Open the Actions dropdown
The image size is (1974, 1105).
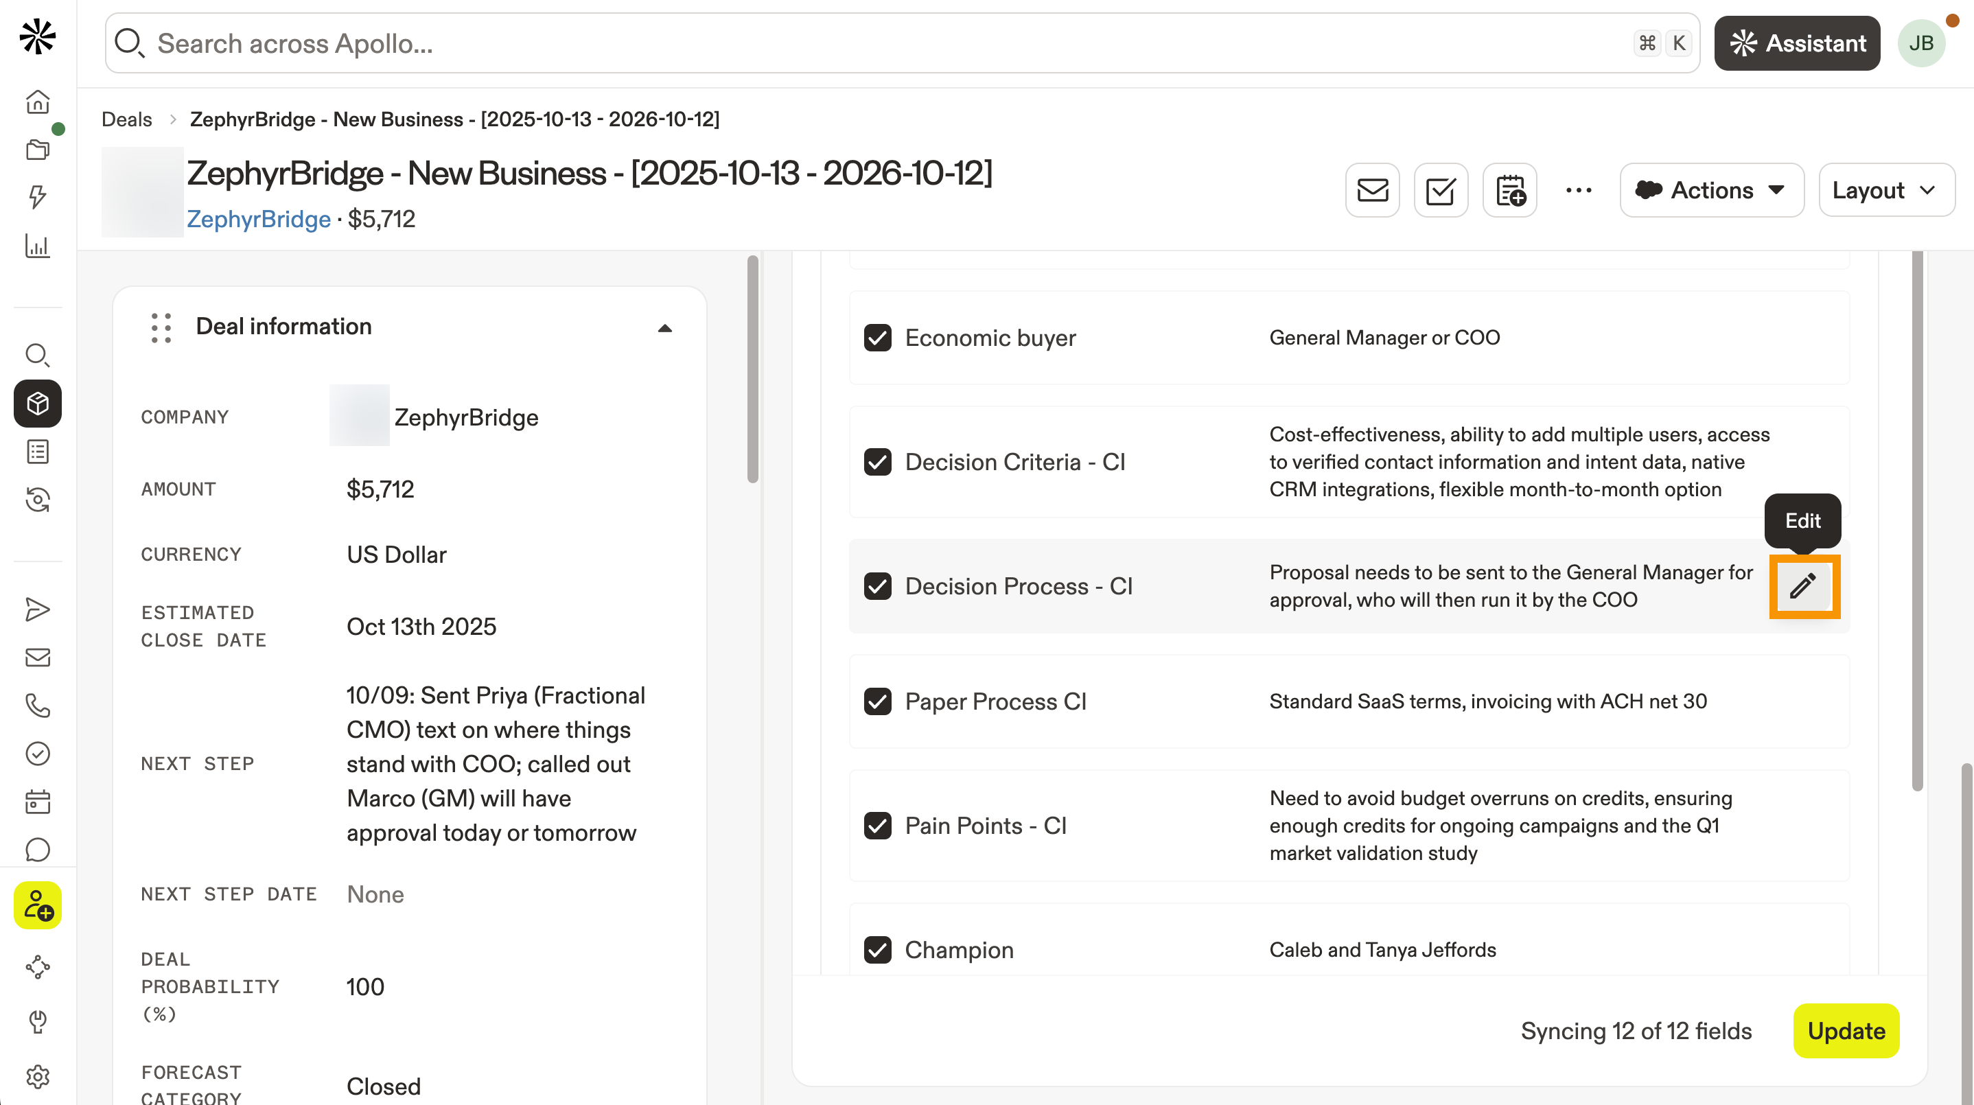click(x=1711, y=190)
